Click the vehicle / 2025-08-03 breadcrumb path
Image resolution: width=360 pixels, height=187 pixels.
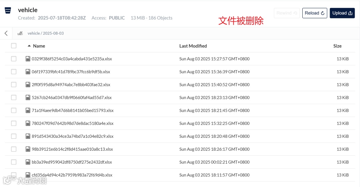[x=46, y=34]
